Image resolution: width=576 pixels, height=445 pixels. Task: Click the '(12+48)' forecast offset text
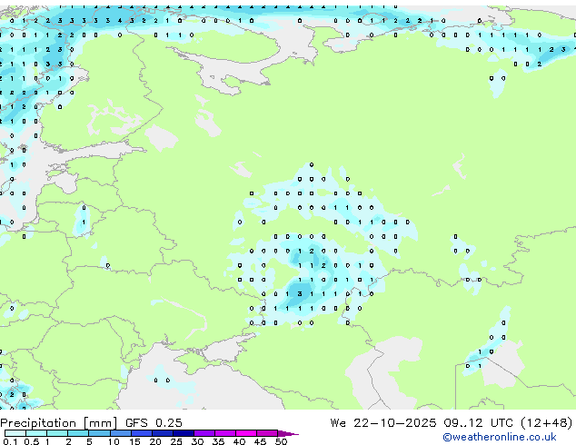pos(547,422)
